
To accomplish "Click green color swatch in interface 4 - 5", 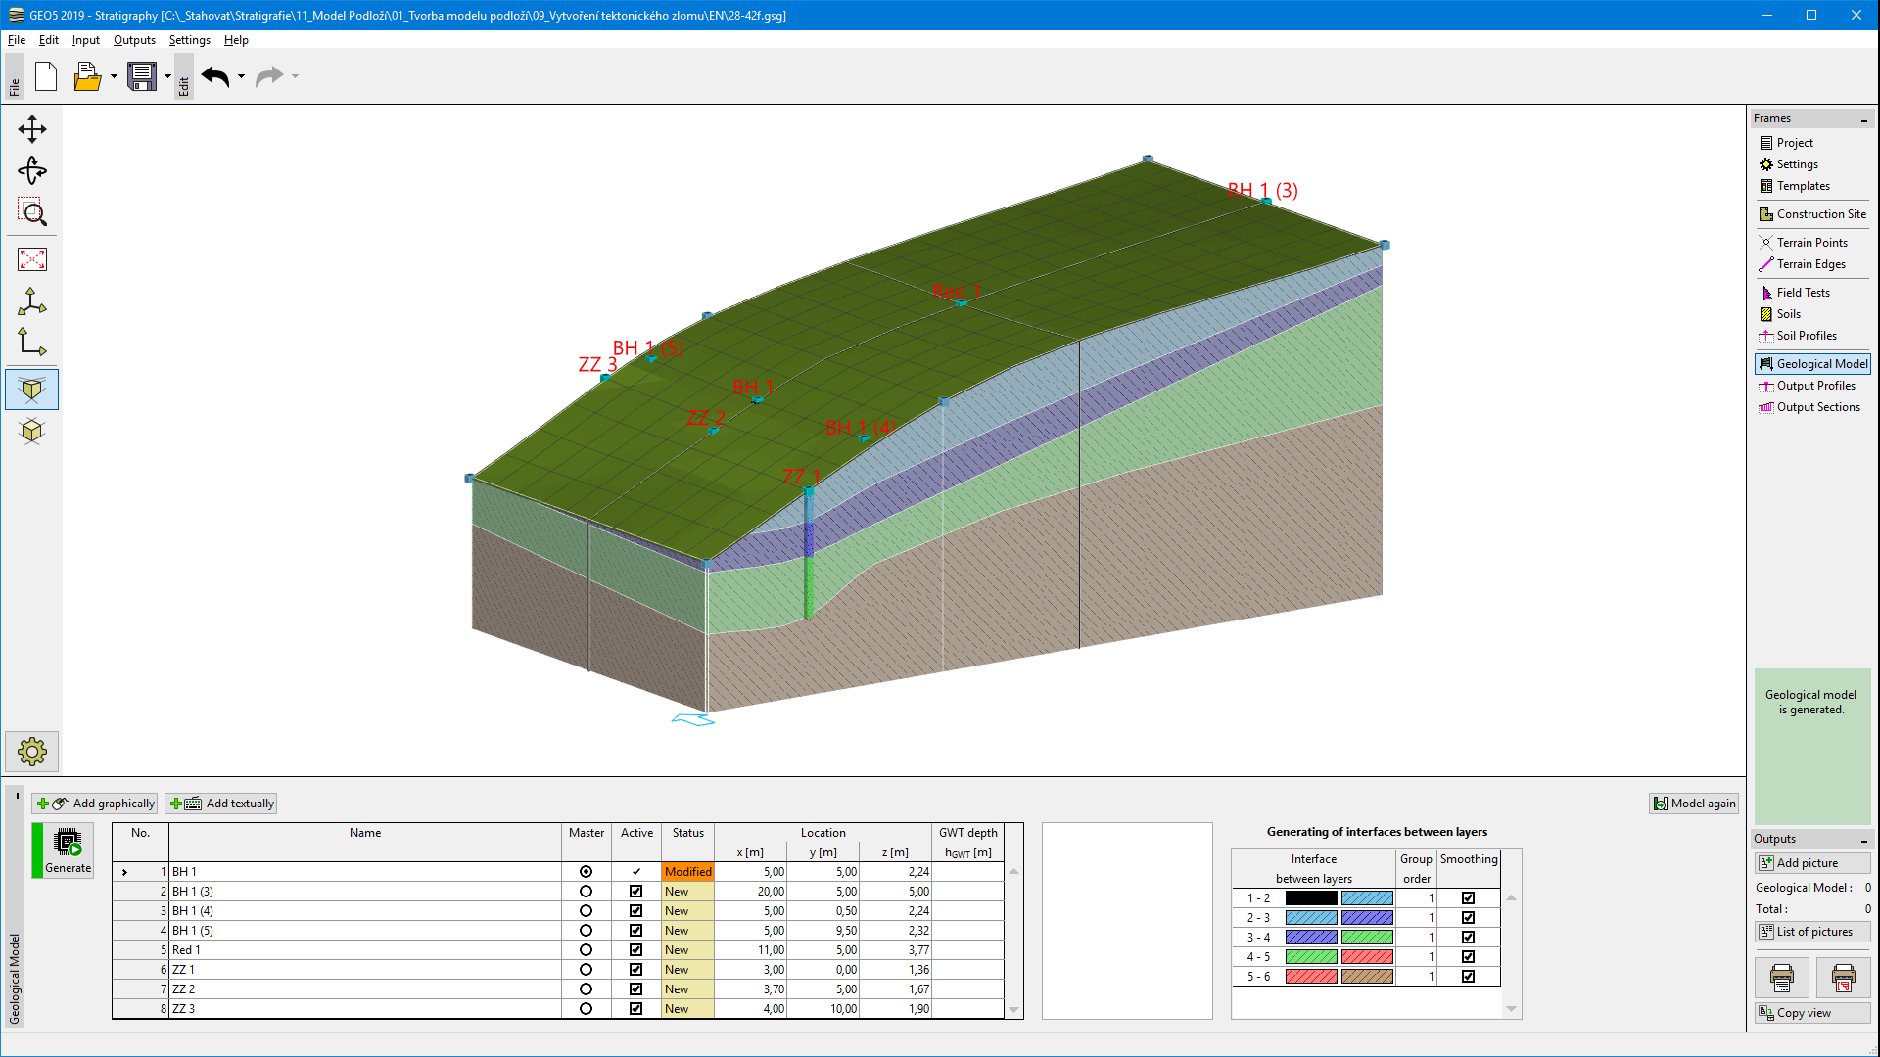I will 1310,957.
